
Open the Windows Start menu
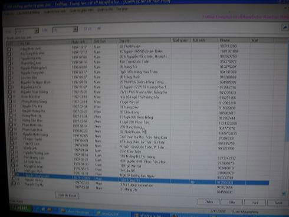pos(21,208)
